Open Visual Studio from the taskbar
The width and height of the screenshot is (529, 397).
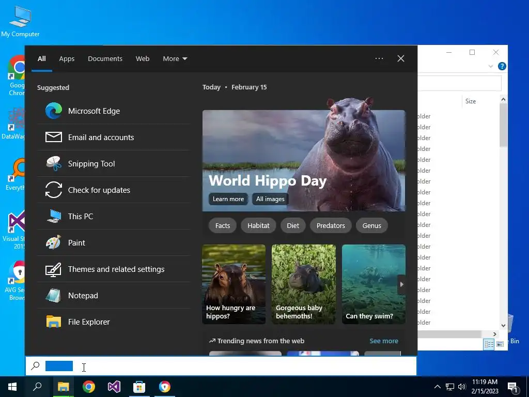[x=114, y=387]
